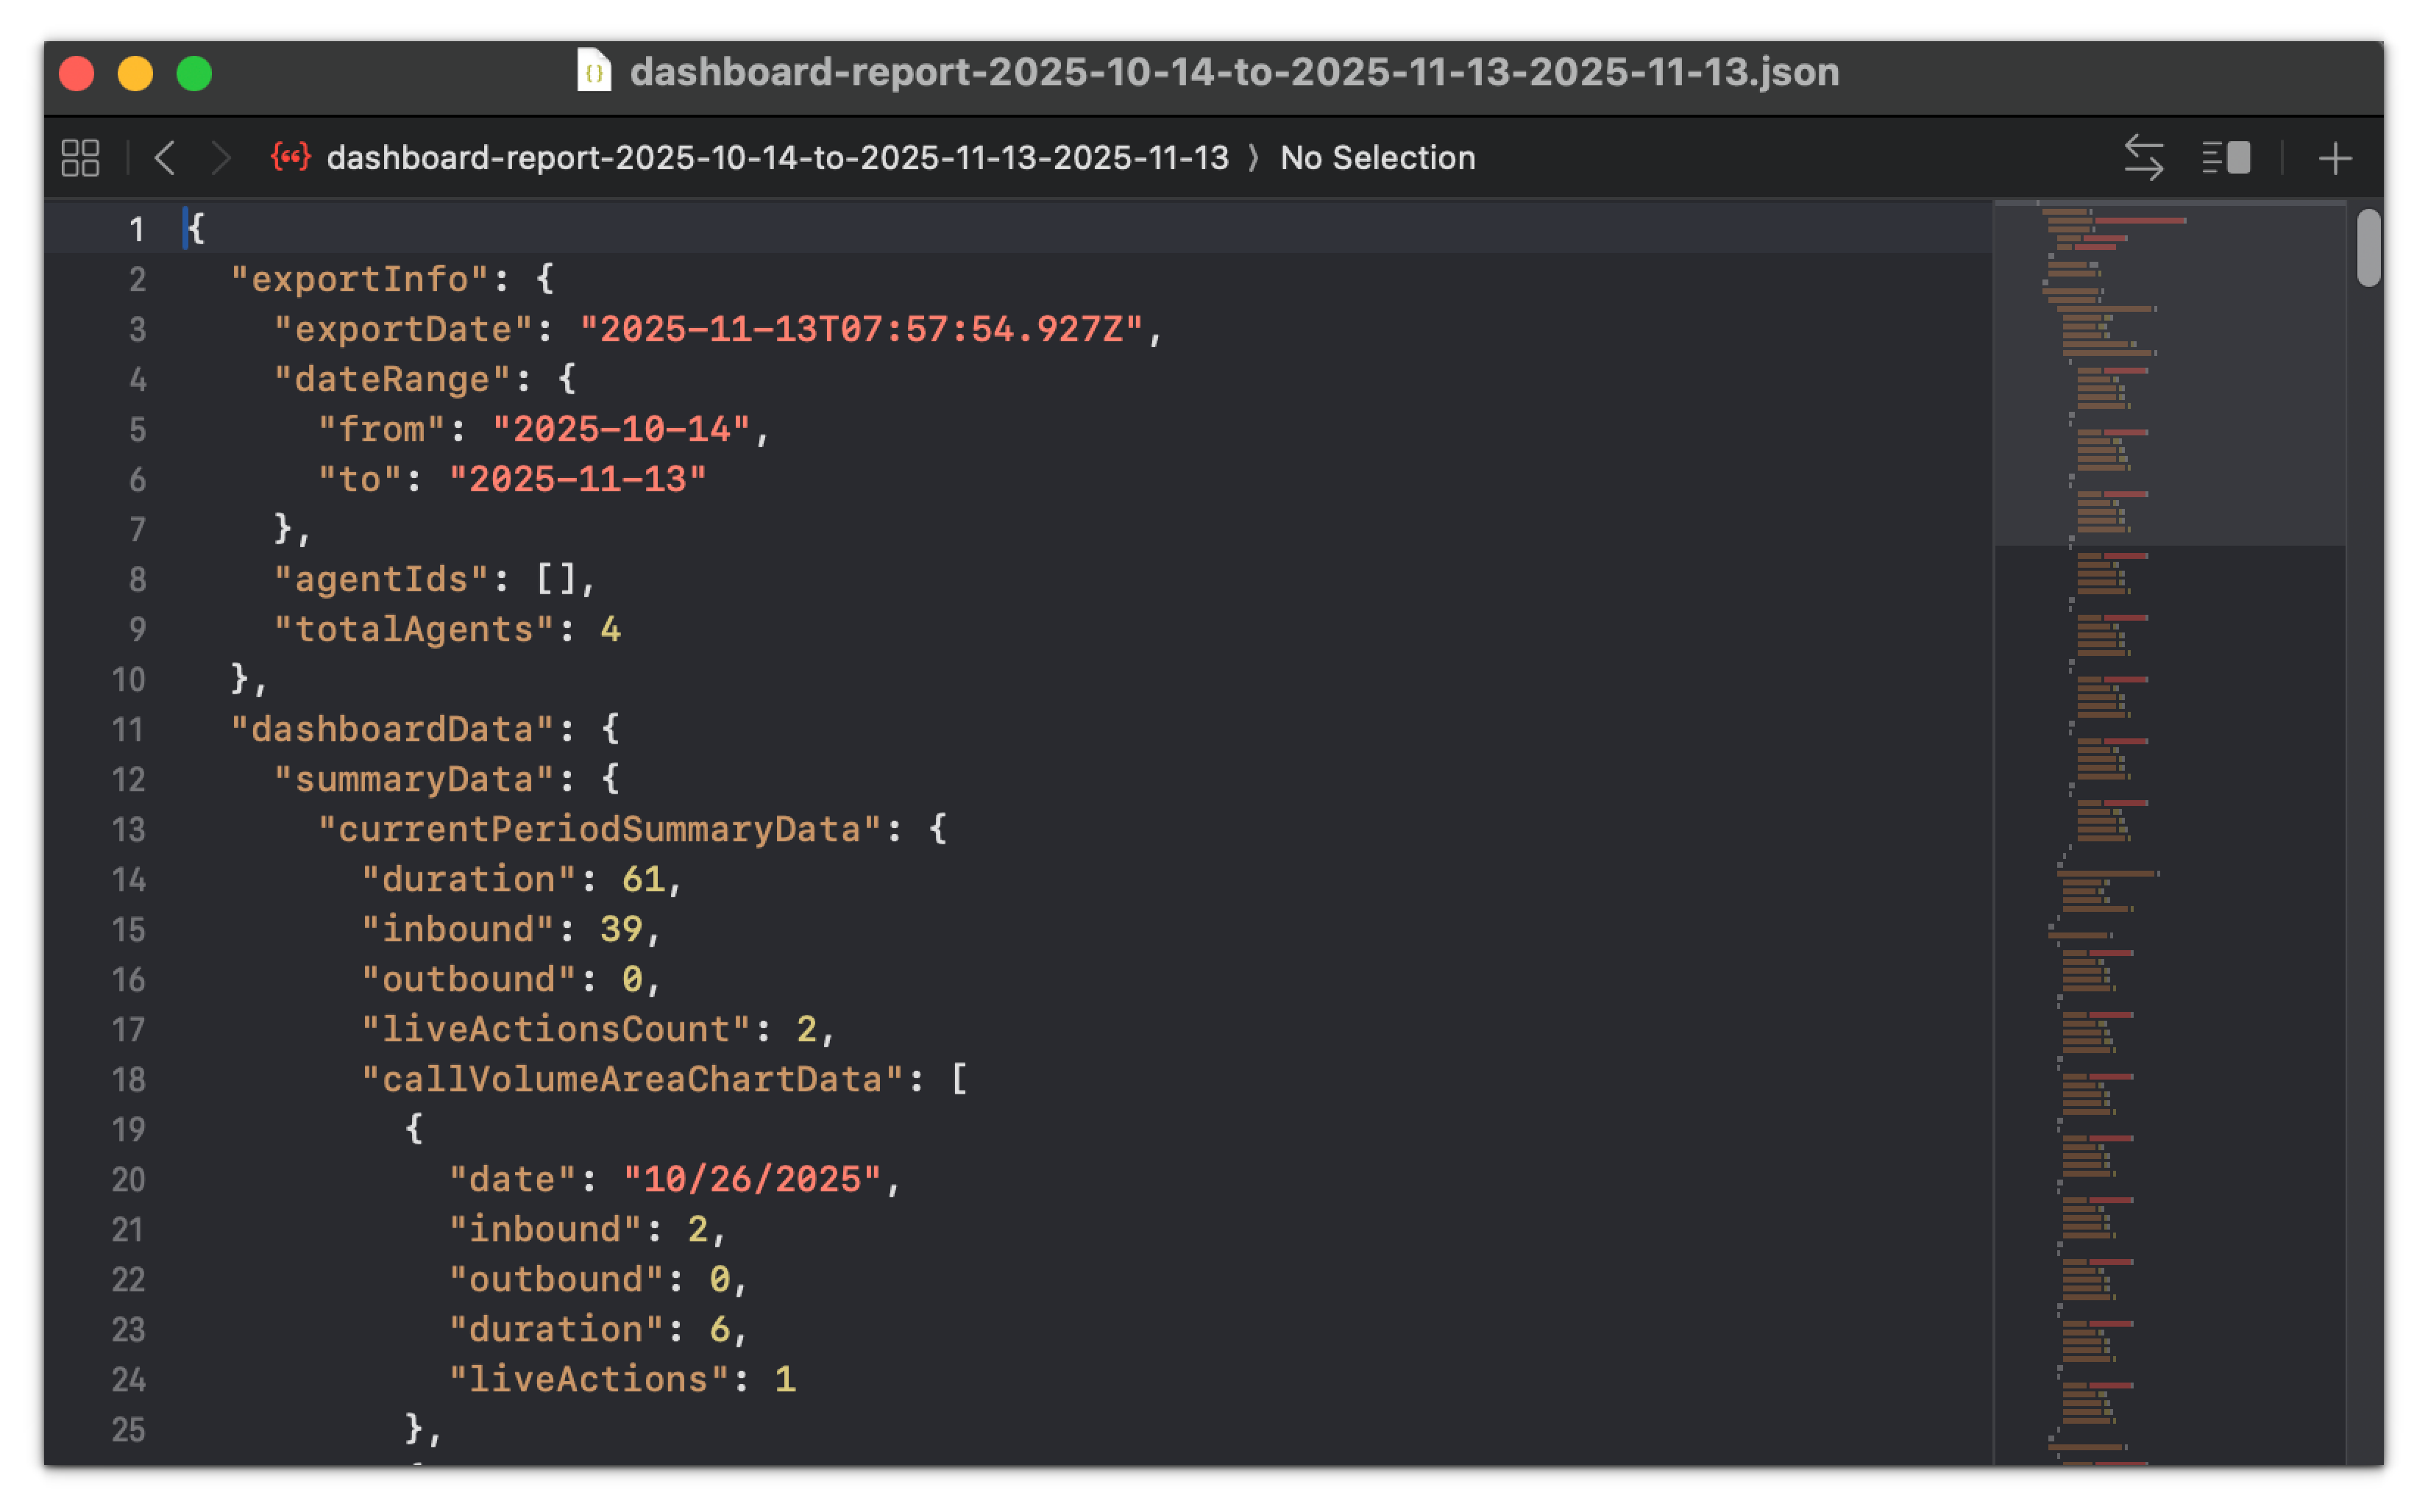Go forward with the right chevron
Image resolution: width=2428 pixels, height=1512 pixels.
(220, 158)
